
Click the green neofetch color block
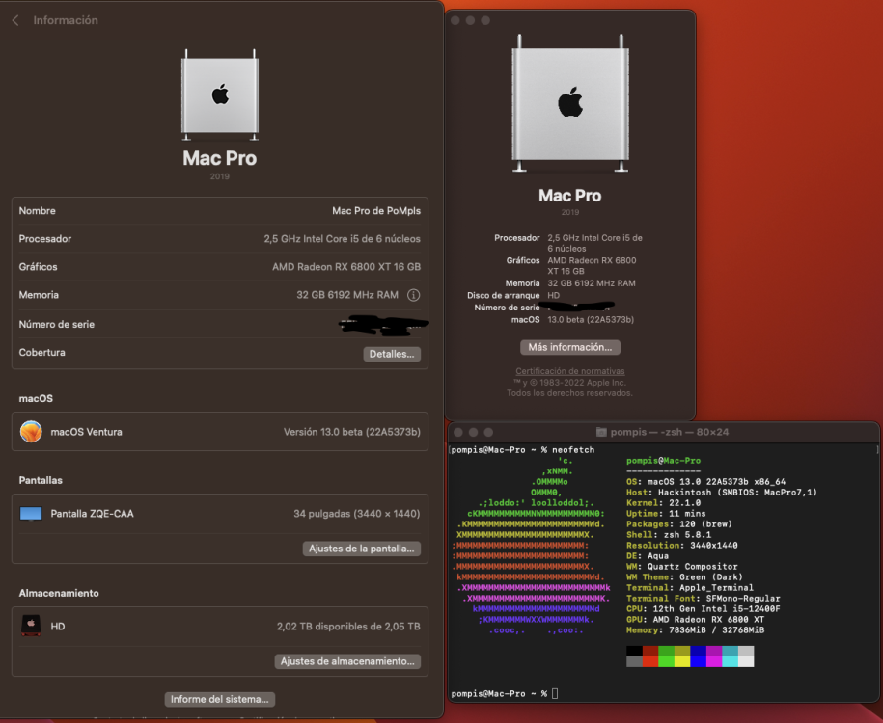pyautogui.click(x=666, y=651)
